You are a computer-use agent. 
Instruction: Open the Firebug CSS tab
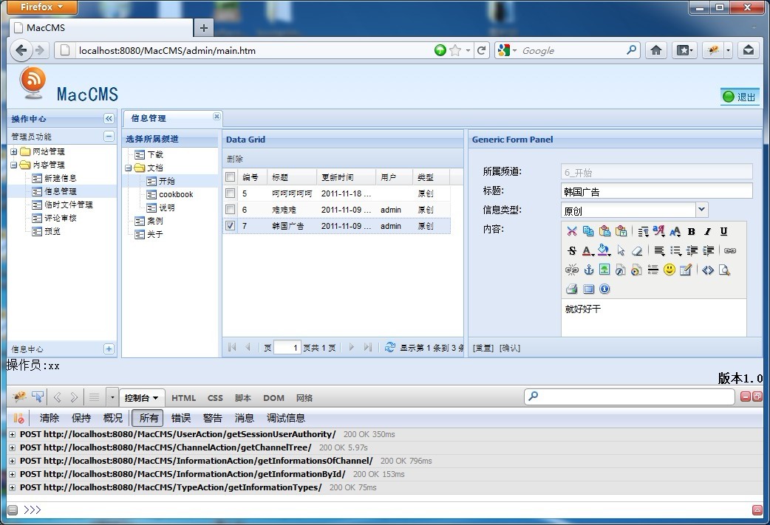click(215, 398)
